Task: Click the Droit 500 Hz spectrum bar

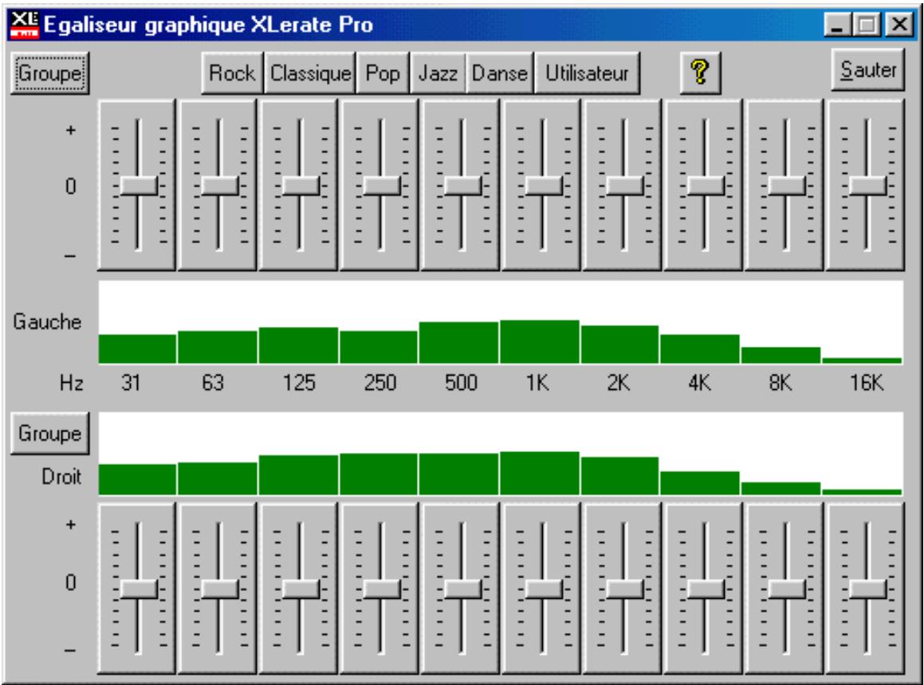Action: click(x=458, y=474)
